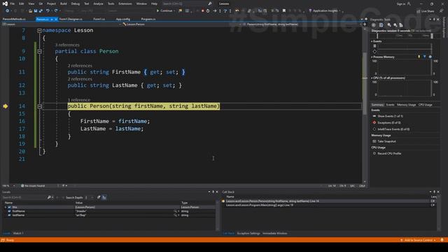This screenshot has height=252, width=448.
Task: Toggle auto-hide pin on Call Stack panel
Action: (434, 192)
